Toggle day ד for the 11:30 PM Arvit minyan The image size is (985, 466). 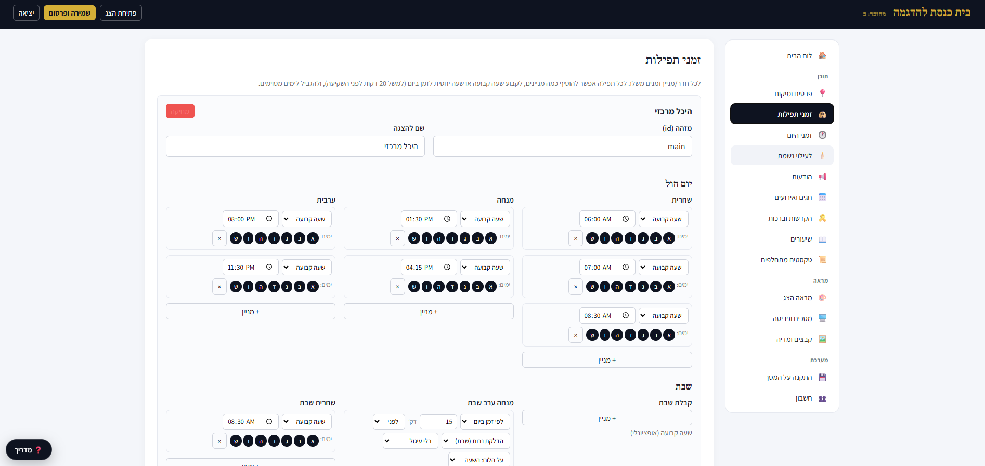[274, 287]
